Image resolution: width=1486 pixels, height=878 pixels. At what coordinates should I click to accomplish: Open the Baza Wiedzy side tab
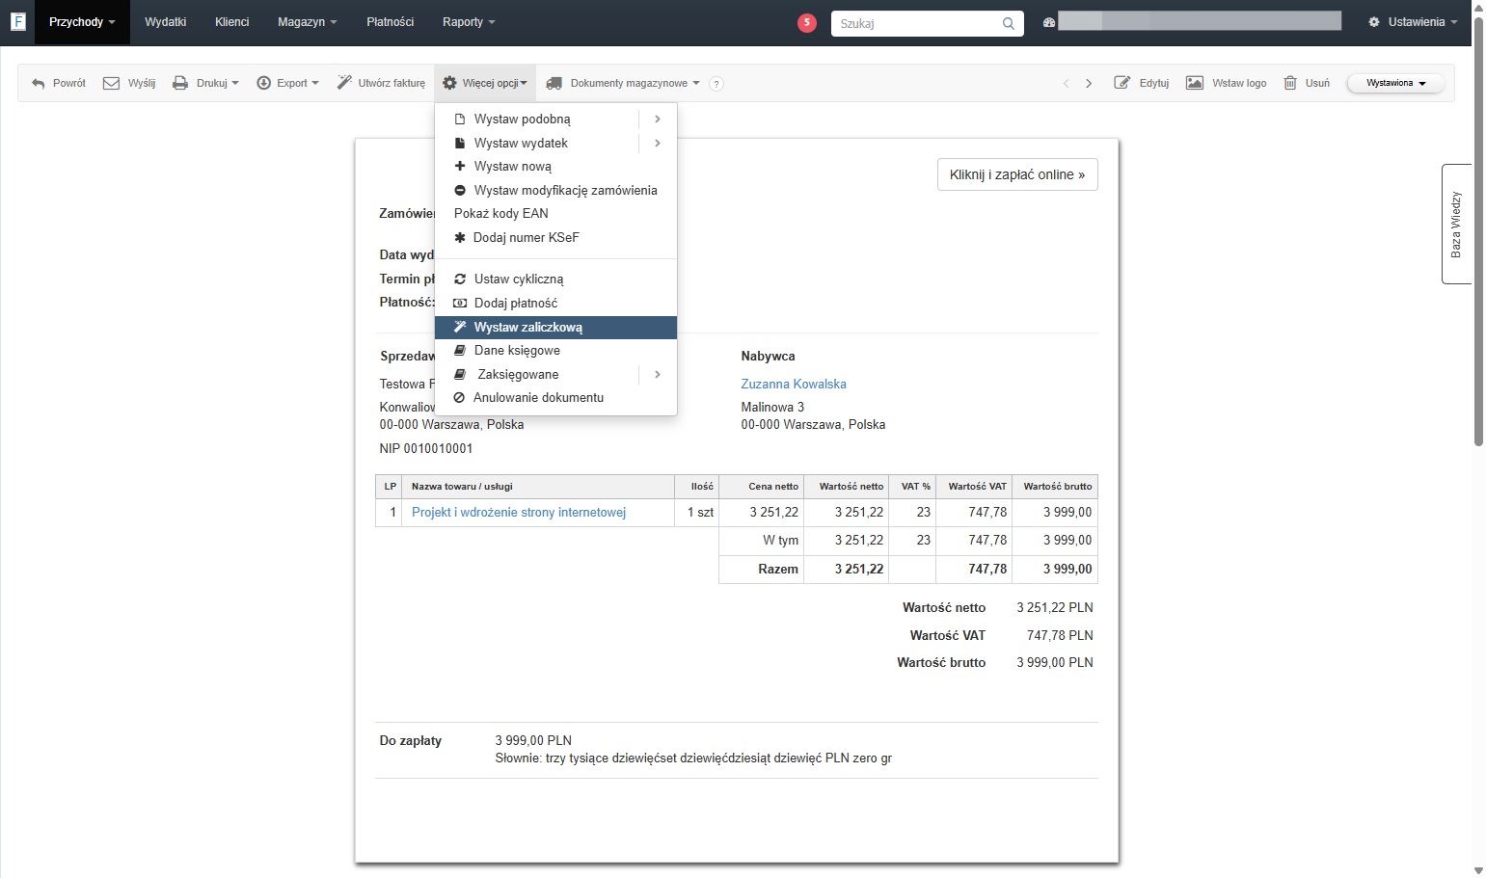[1456, 224]
